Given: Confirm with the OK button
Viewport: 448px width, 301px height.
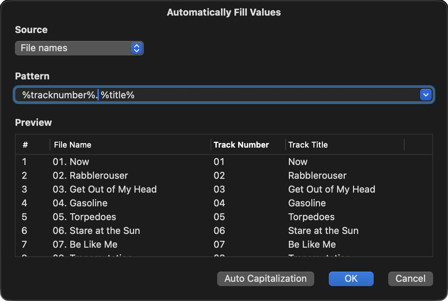Looking at the screenshot, I should click(x=351, y=279).
